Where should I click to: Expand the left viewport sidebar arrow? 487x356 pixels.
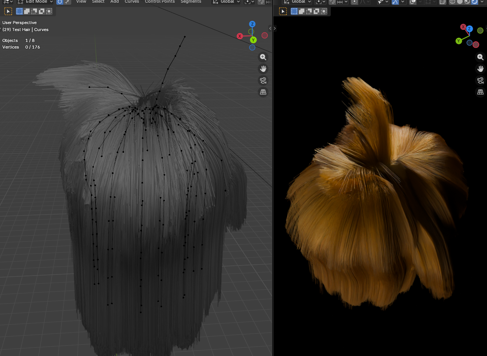270,28
